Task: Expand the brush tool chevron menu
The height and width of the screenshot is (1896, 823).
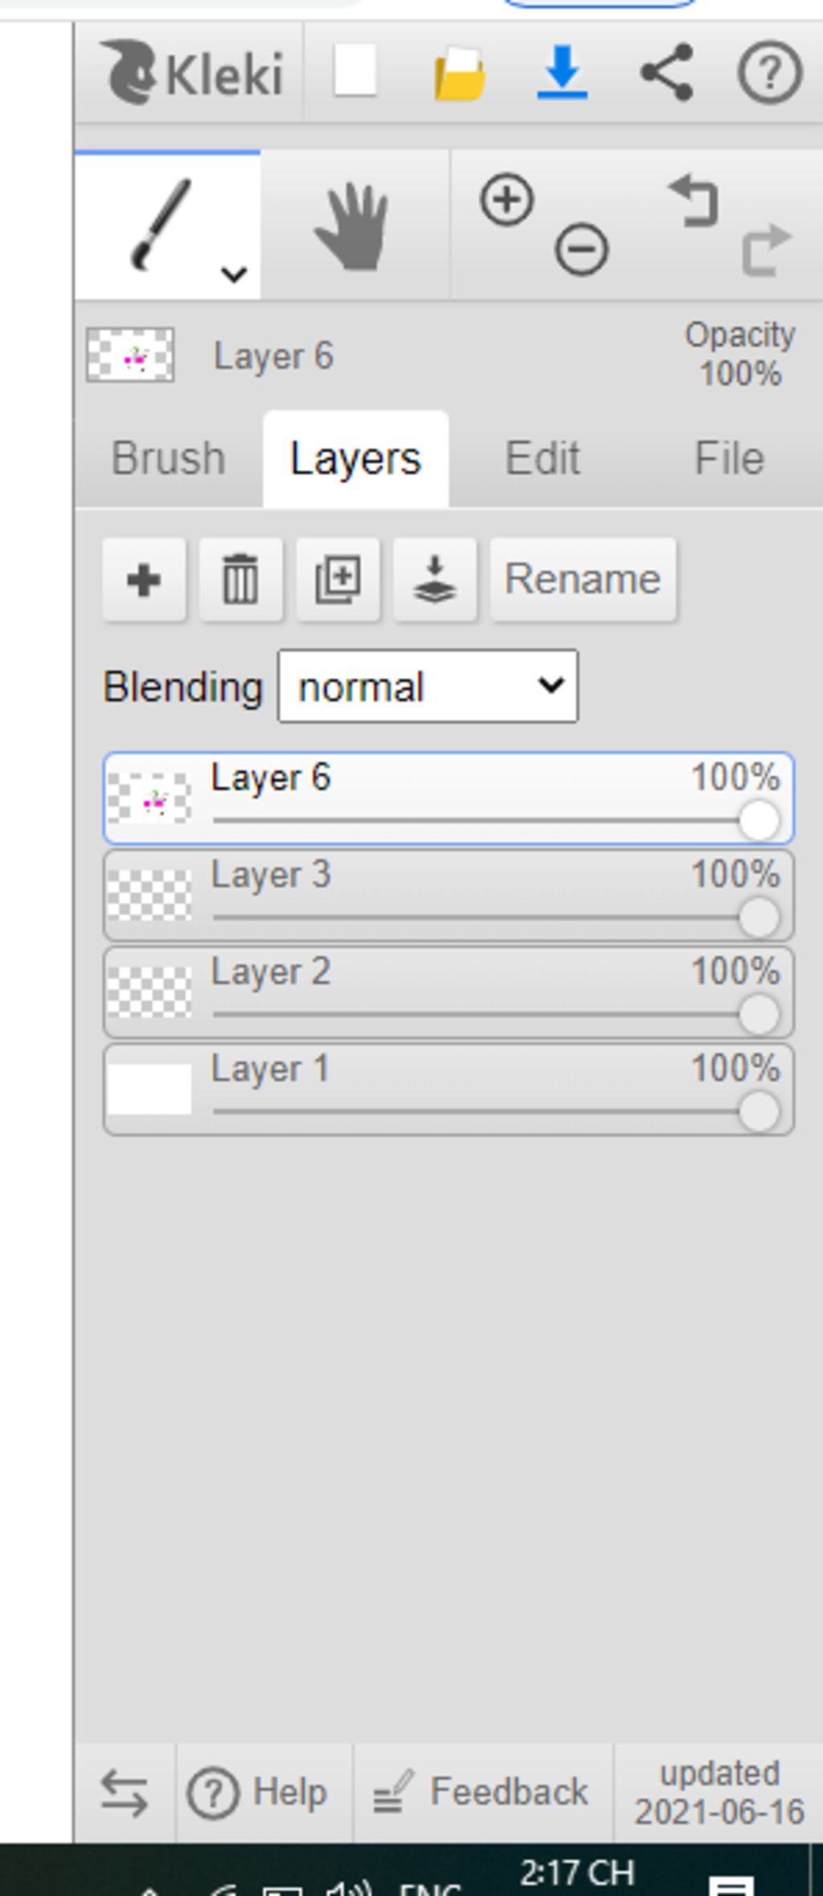Action: pos(234,274)
